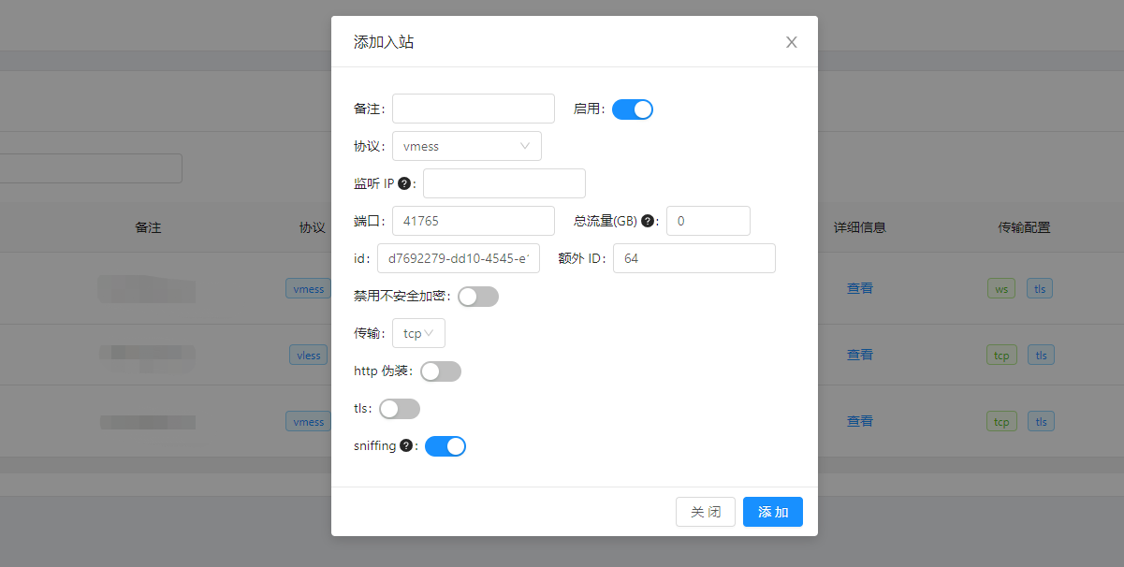The height and width of the screenshot is (567, 1124).
Task: Click the sniffing help icon
Action: coord(404,445)
